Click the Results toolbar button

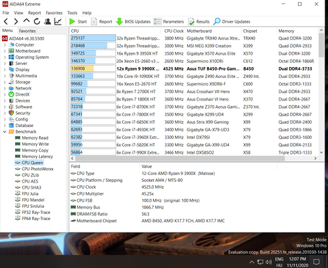(x=199, y=21)
